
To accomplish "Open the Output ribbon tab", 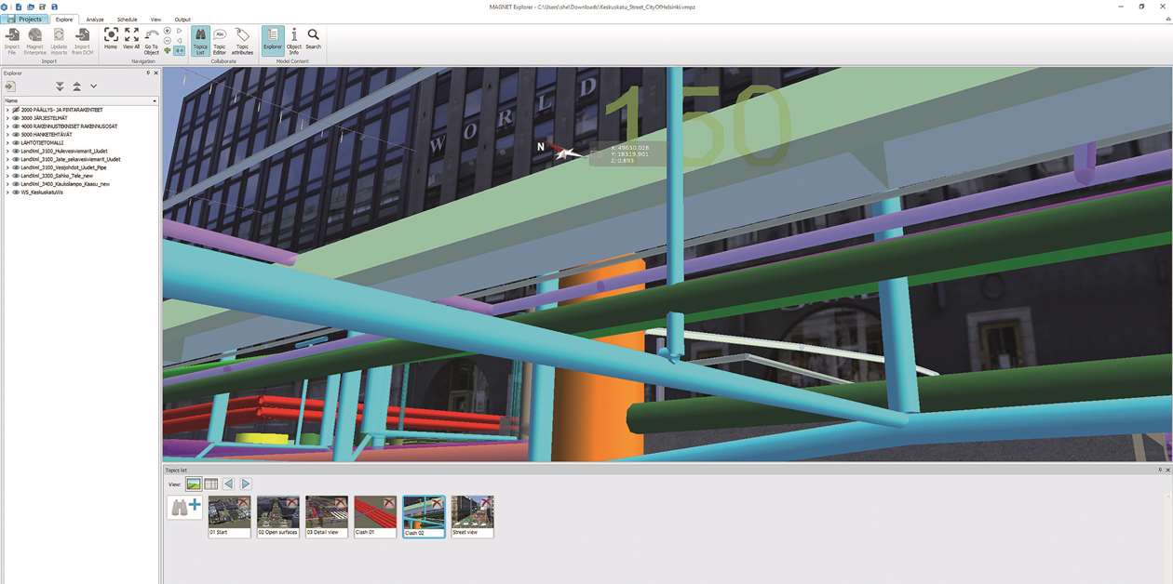I will tap(182, 18).
